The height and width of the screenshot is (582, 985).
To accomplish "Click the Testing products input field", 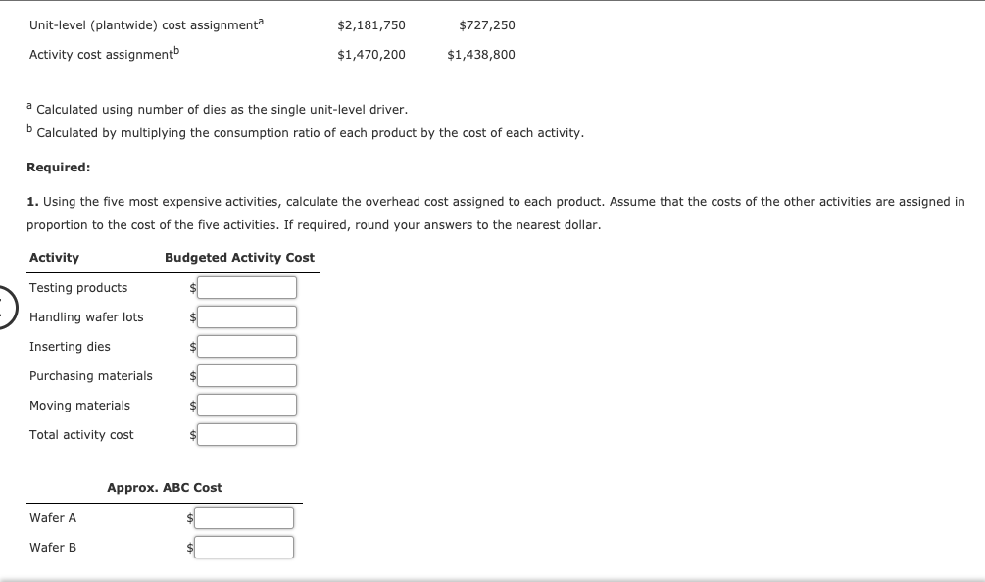I will (x=247, y=287).
